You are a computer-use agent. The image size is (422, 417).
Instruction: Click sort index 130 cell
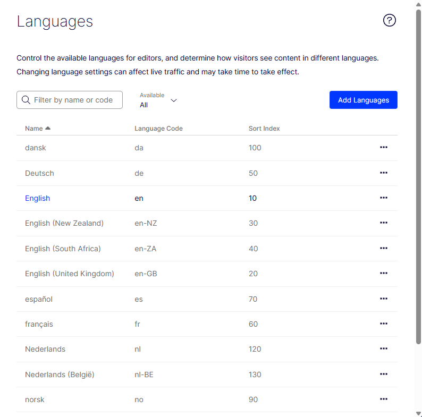pos(255,375)
